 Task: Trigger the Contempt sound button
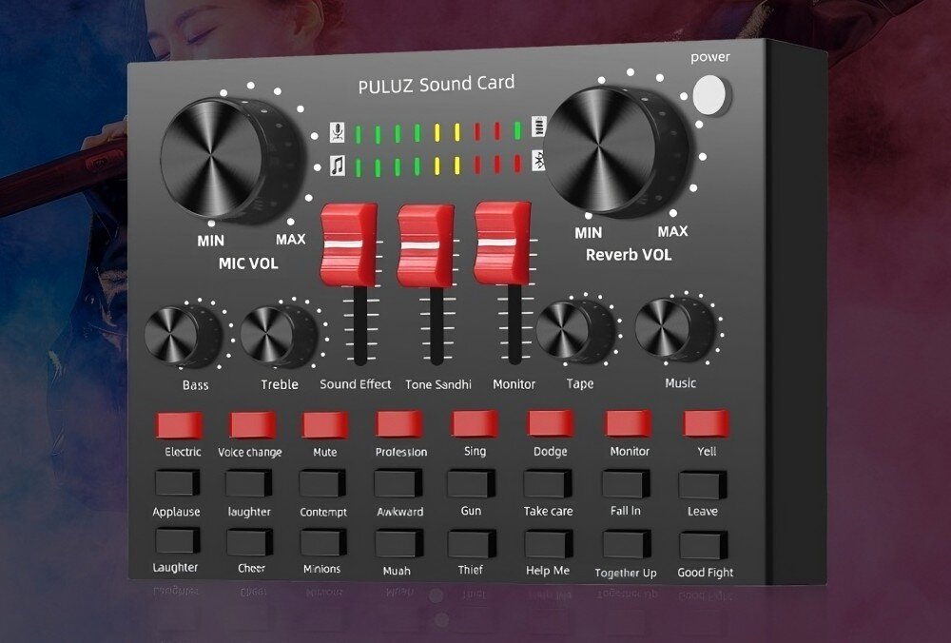[x=322, y=483]
